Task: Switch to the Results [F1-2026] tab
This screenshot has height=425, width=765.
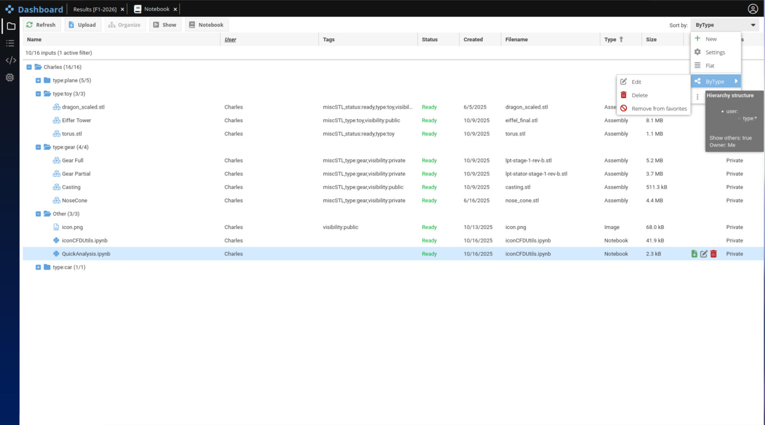Action: (95, 9)
